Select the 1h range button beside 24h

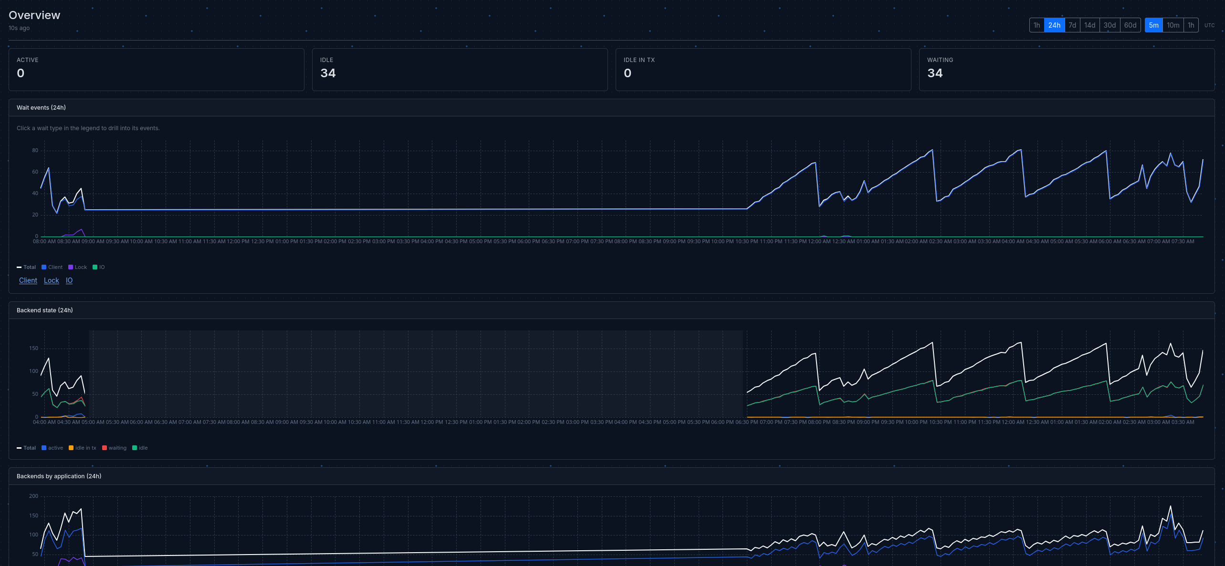click(x=1037, y=25)
